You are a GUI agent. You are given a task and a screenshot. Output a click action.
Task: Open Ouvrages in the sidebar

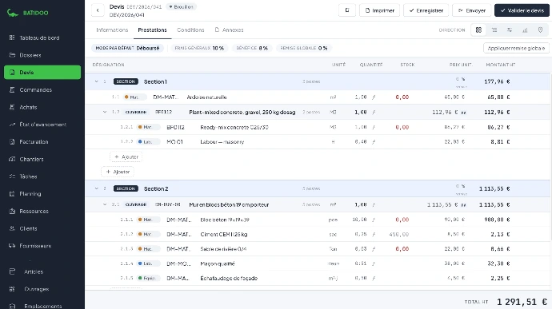click(36, 289)
